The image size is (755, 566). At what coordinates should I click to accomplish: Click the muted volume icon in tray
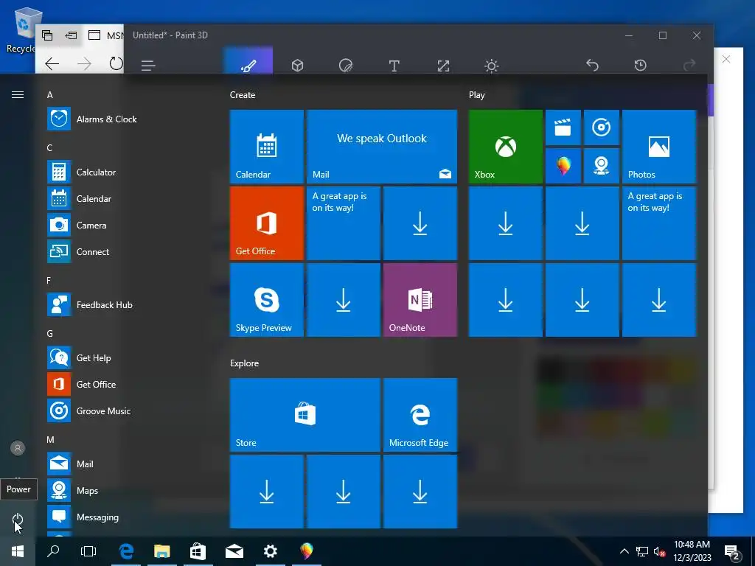(x=659, y=551)
